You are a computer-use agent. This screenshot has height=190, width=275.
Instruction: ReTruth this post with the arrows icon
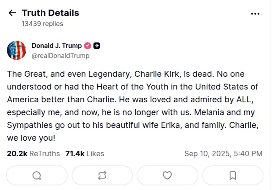point(102,175)
